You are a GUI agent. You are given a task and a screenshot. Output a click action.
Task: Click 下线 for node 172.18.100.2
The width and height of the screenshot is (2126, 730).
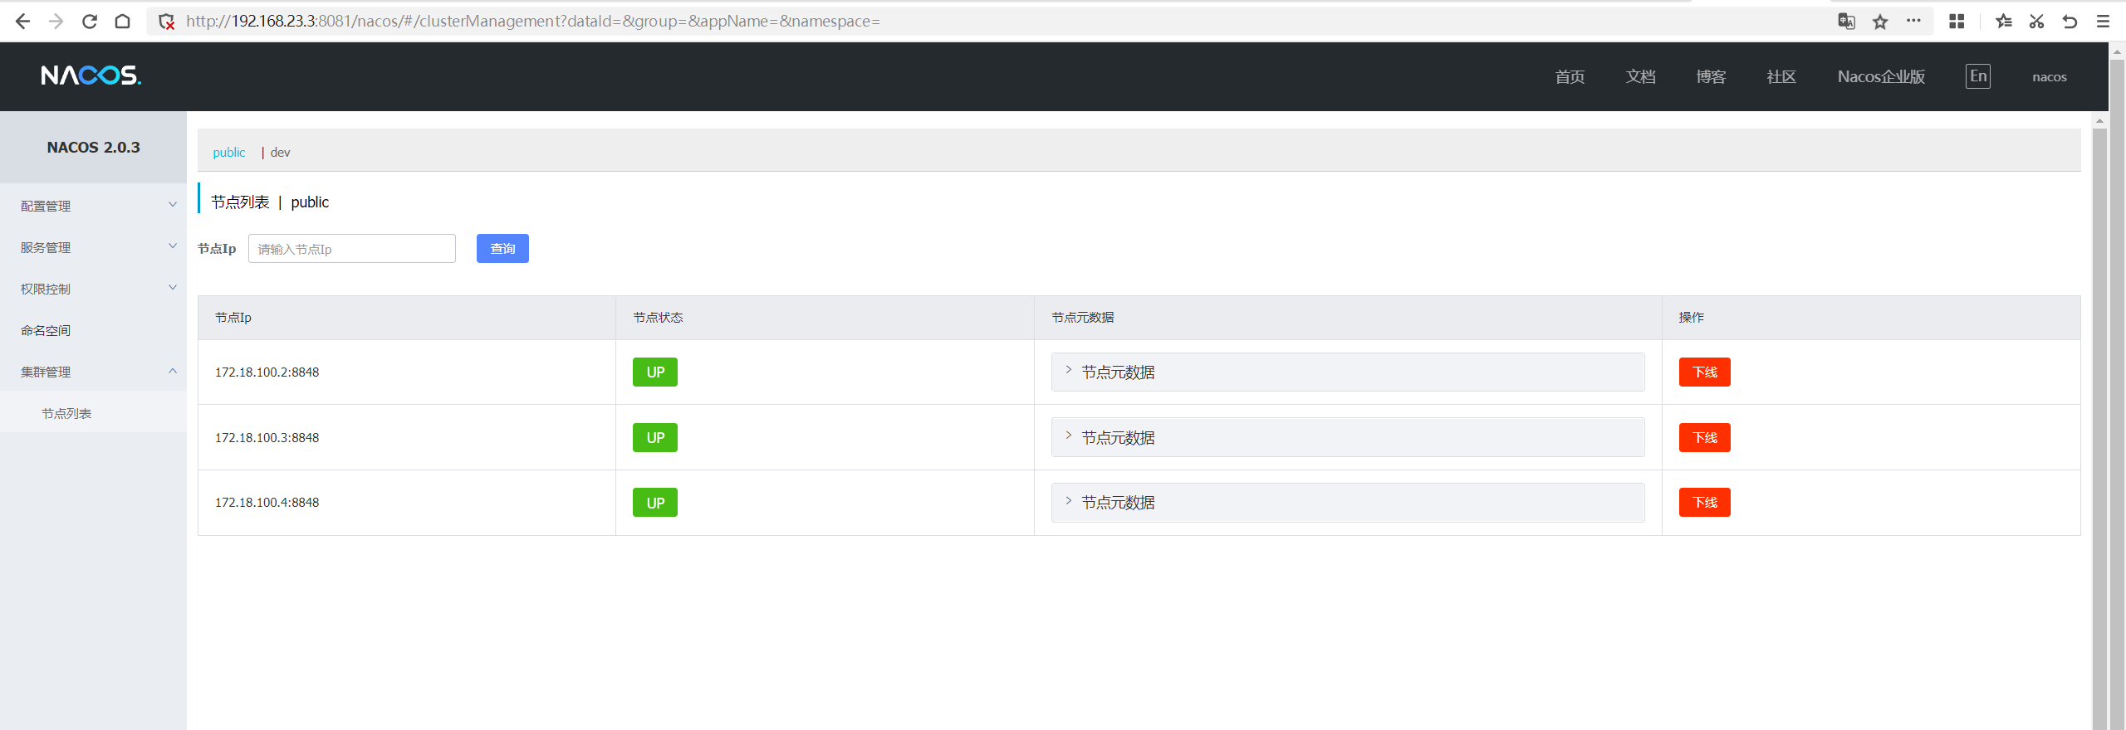coord(1704,372)
